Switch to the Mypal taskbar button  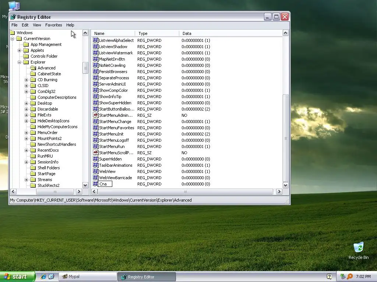[x=88, y=277]
